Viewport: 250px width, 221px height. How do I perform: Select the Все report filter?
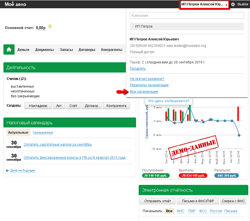169,211
